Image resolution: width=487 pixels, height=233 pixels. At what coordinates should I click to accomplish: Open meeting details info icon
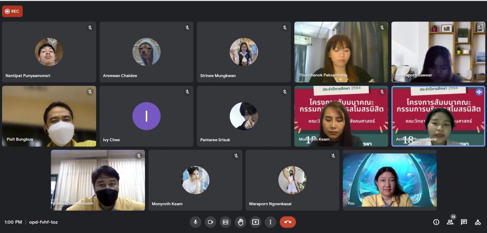pos(436,222)
